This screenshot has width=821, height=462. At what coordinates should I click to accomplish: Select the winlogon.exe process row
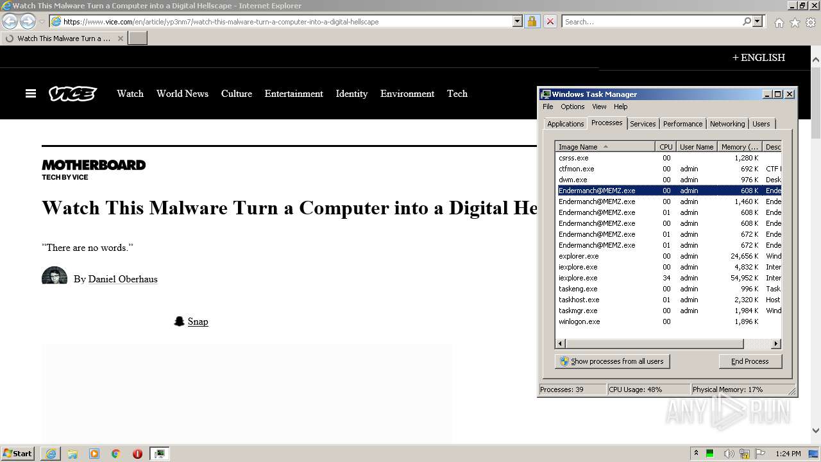(668, 321)
